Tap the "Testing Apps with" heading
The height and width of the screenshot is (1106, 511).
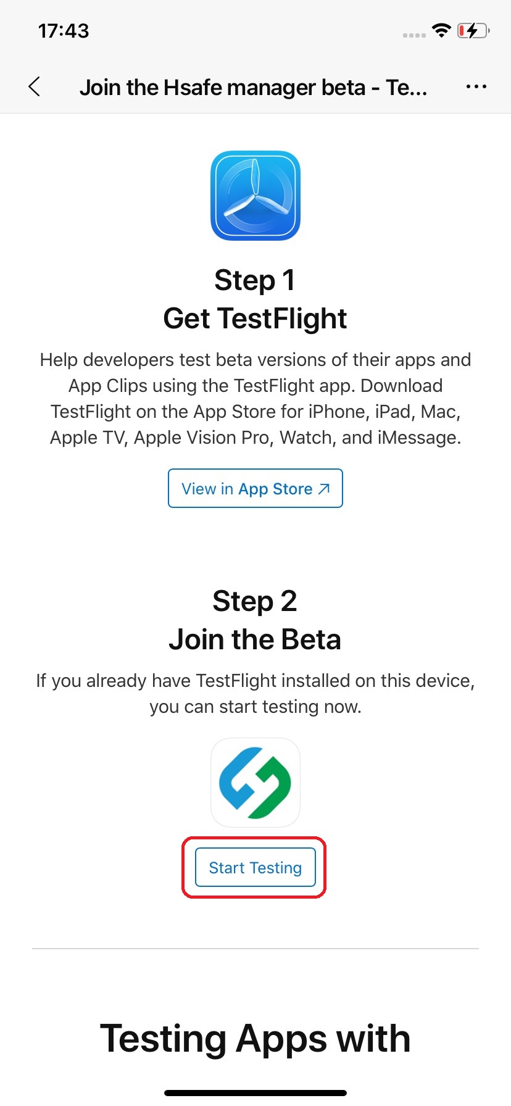point(255,1038)
